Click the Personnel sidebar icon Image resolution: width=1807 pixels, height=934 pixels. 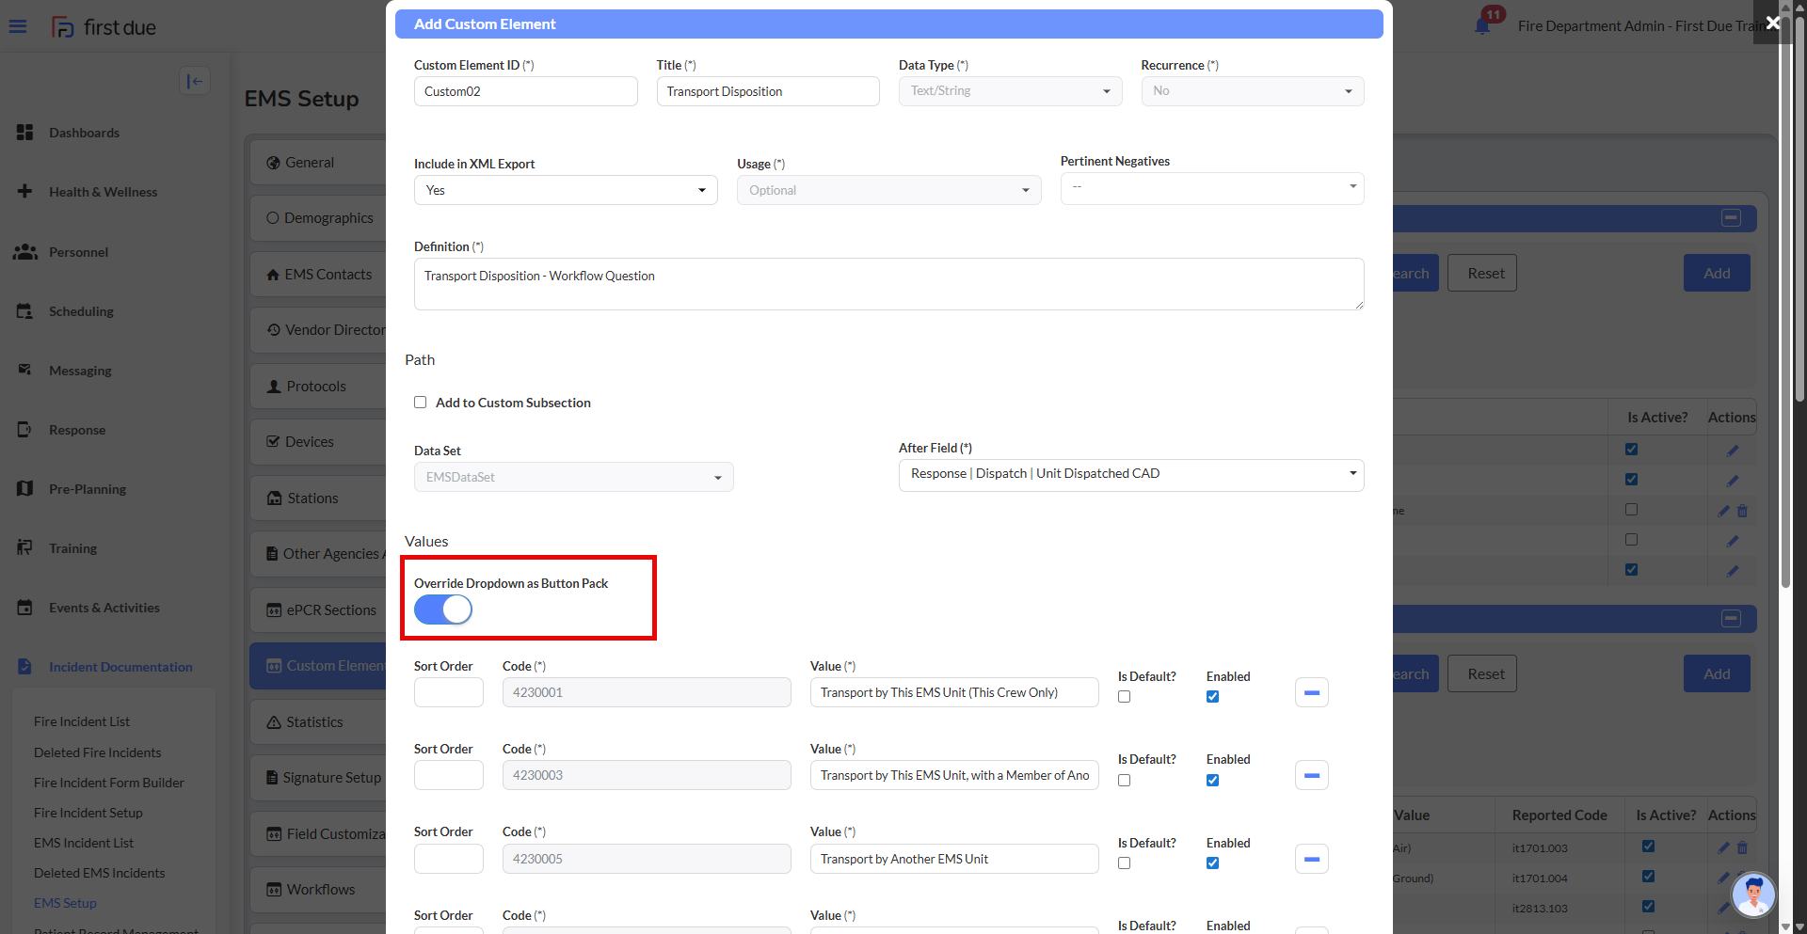(25, 252)
